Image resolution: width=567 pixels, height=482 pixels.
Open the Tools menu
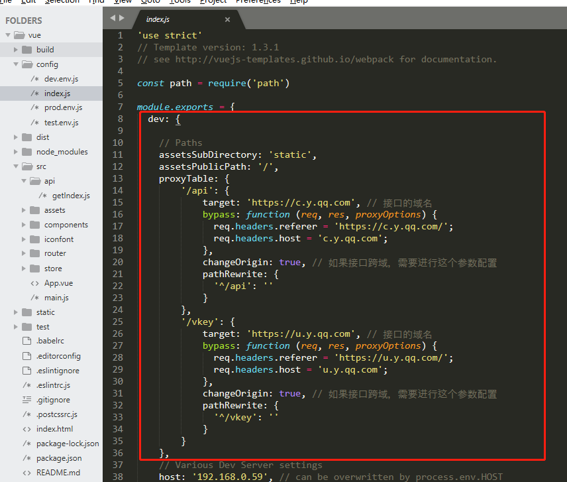coord(180,1)
